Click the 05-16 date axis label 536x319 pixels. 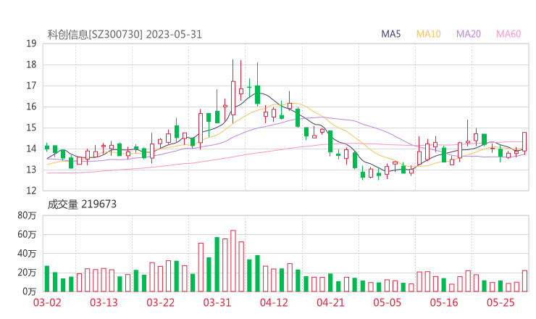[444, 302]
